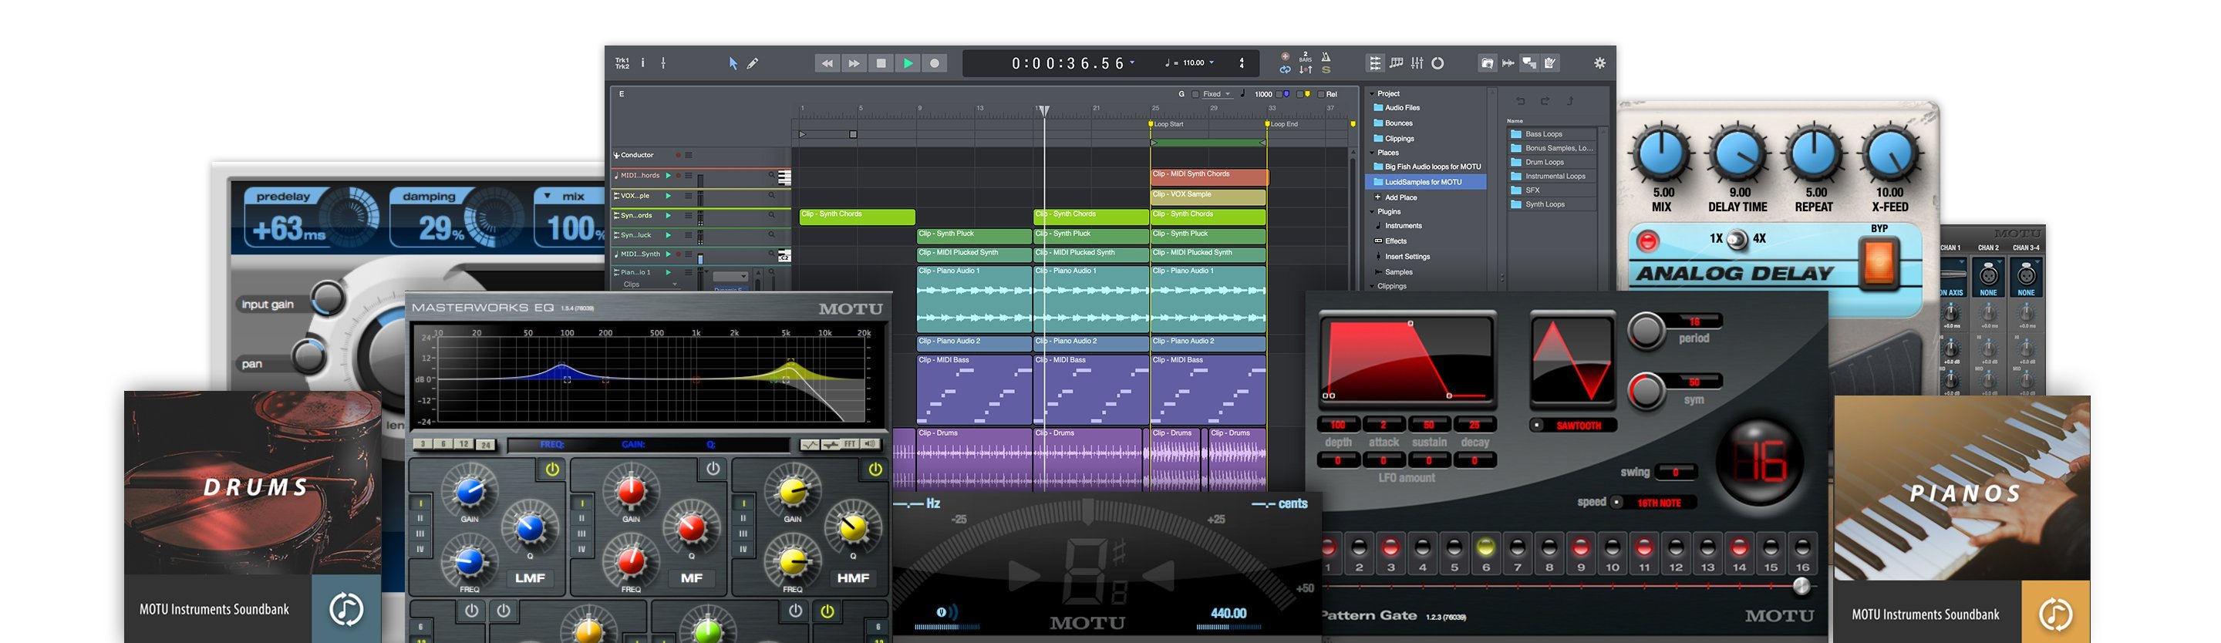Toggle the LMF band power button
This screenshot has width=2221, height=643.
(552, 469)
